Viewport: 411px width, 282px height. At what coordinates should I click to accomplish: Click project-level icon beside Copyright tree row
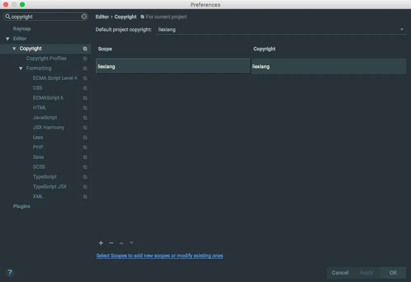[x=85, y=49]
